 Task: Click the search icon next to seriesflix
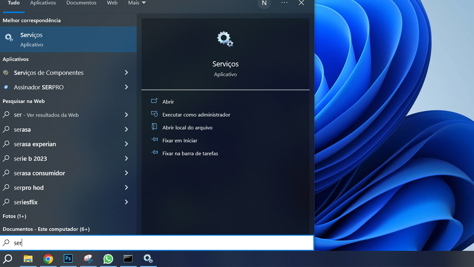tap(6, 202)
